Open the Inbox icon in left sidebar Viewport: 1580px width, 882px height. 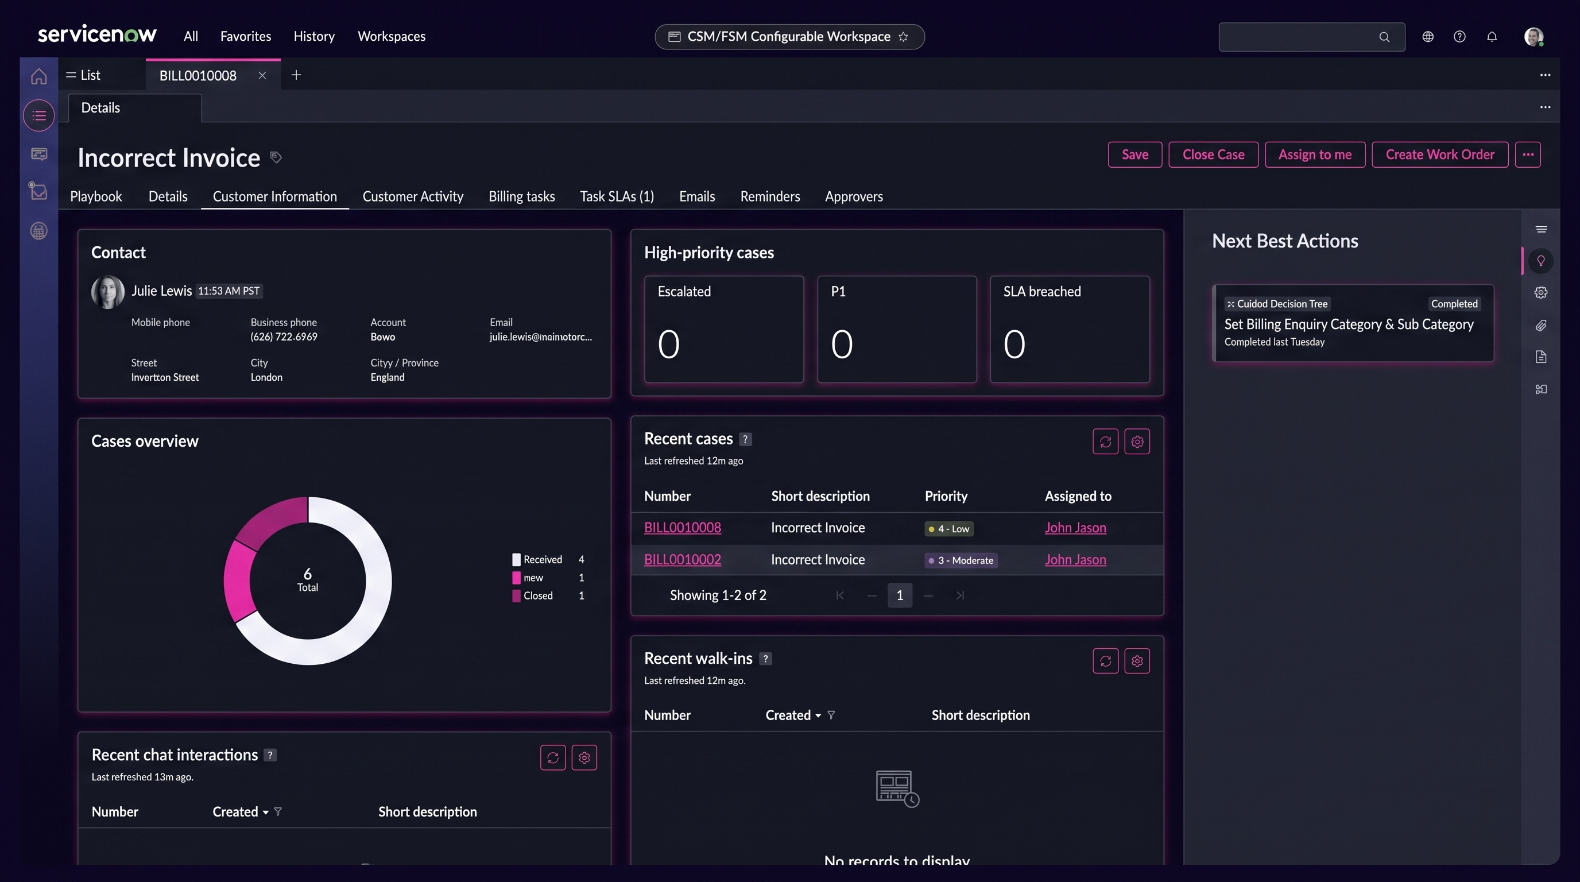click(38, 191)
